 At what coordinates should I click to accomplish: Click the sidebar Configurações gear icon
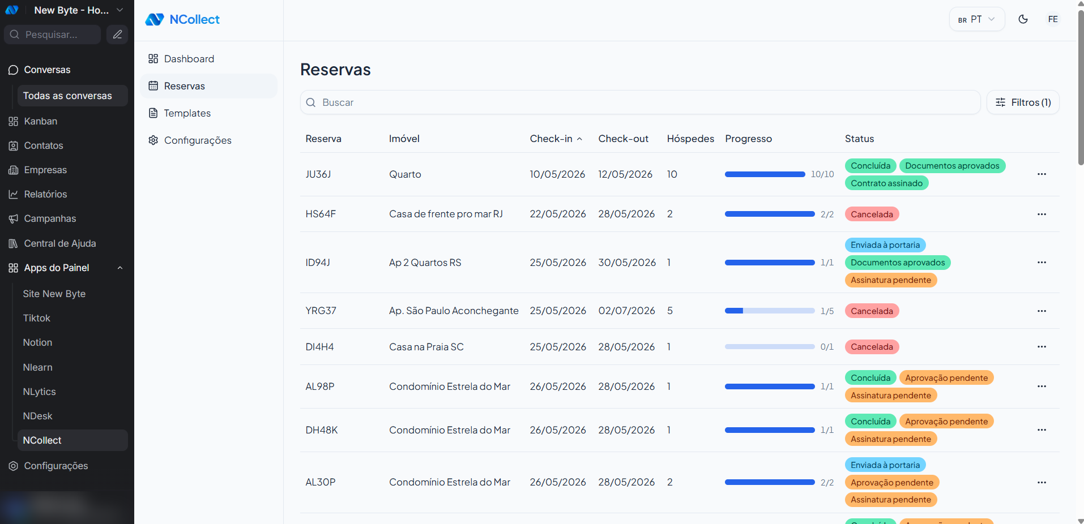click(x=14, y=466)
